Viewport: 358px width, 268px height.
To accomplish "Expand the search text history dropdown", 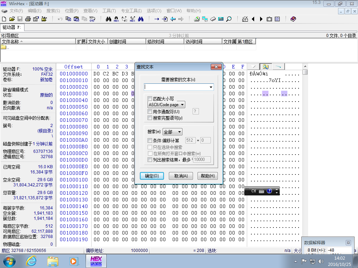I will tap(211, 87).
